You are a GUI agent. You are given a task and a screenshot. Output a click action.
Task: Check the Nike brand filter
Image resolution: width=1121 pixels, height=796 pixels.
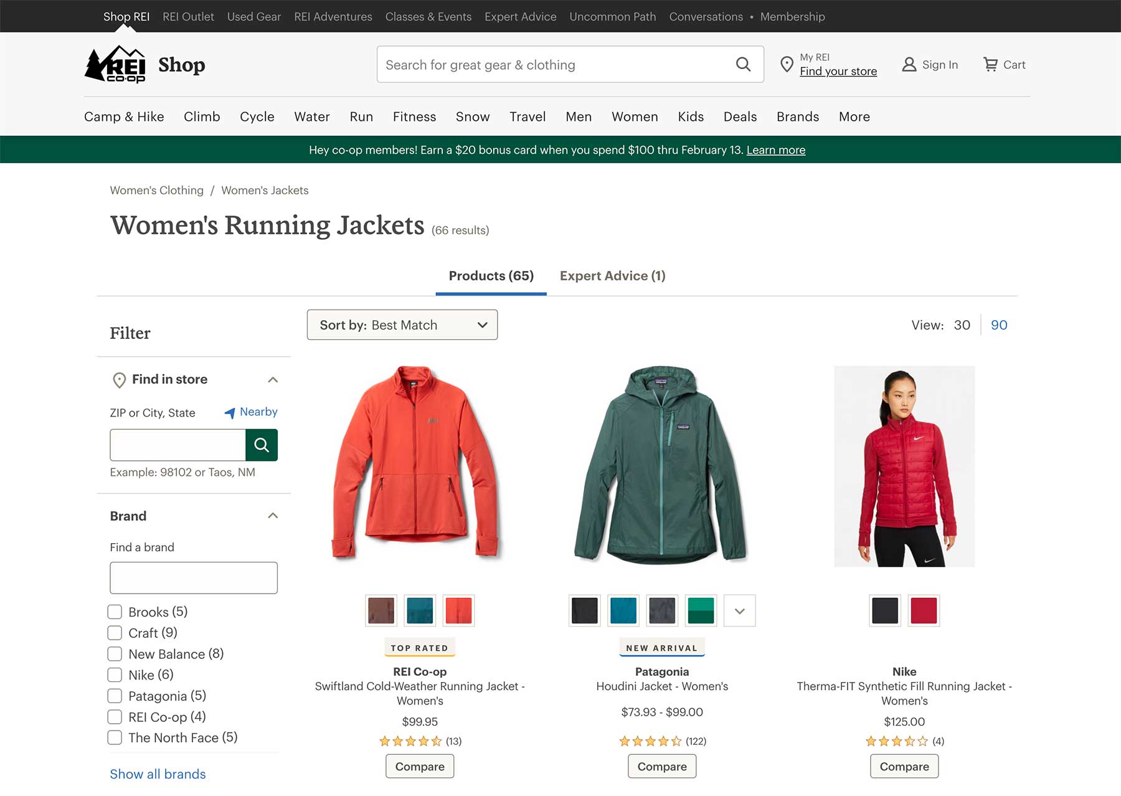click(115, 675)
